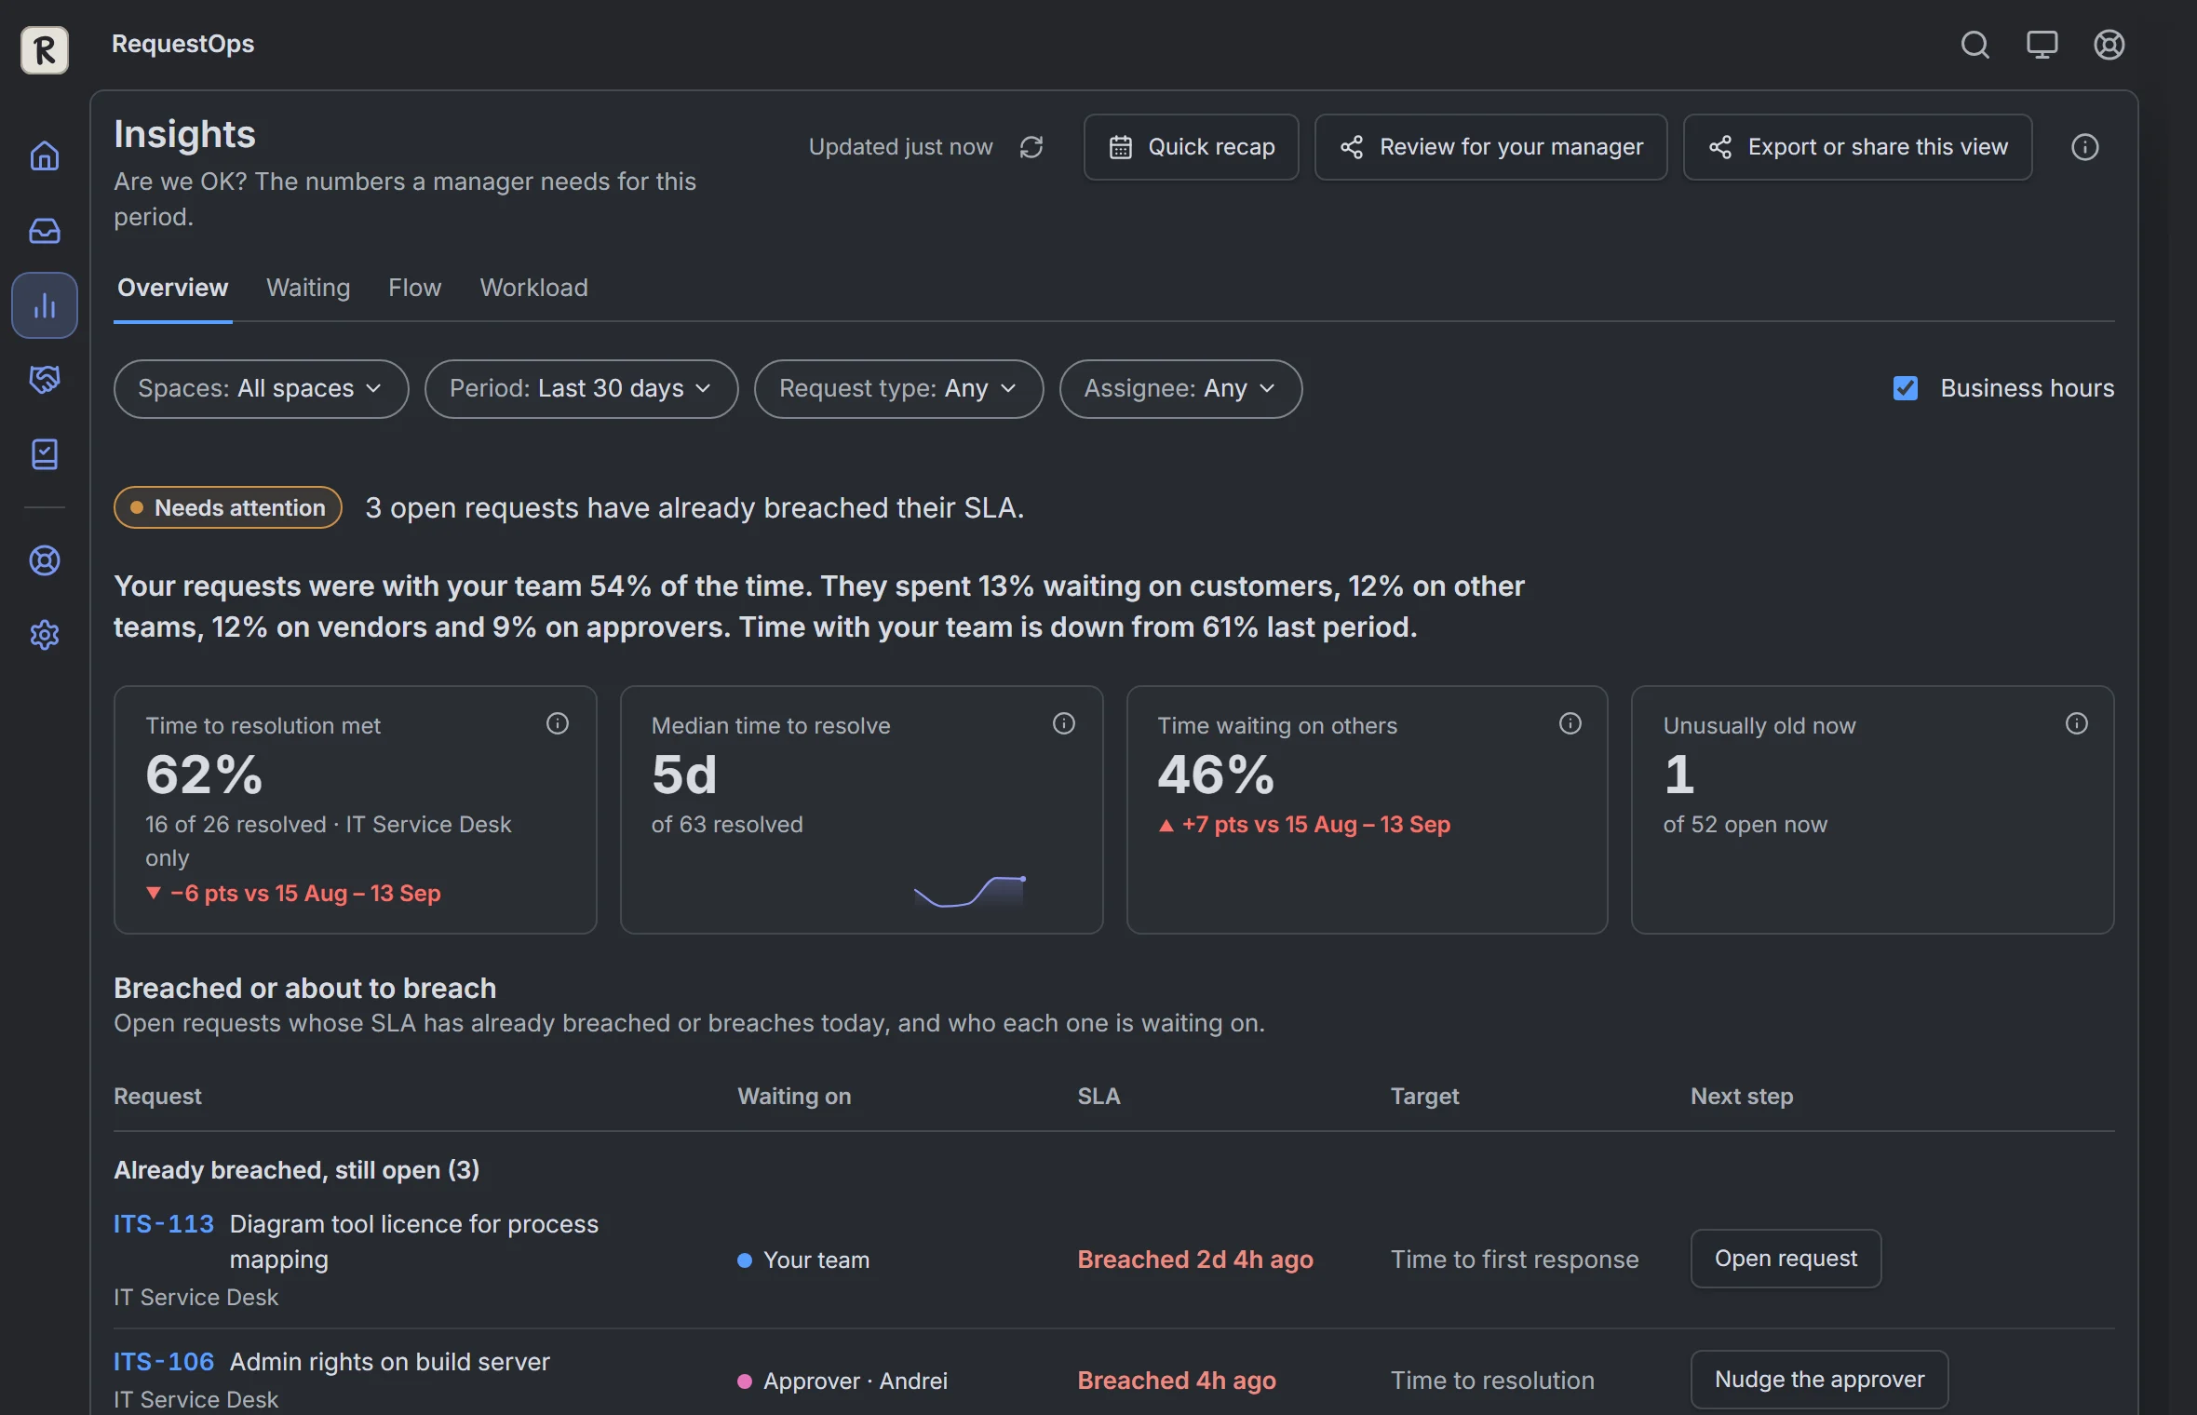The height and width of the screenshot is (1415, 2197).
Task: Open the ITS-113 request link
Action: (x=164, y=1224)
